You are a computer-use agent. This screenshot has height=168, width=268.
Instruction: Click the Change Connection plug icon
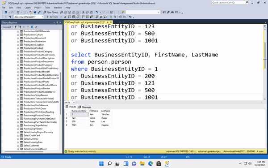[10, 17]
